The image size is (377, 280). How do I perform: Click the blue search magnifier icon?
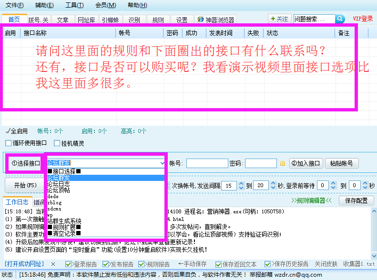point(340,19)
